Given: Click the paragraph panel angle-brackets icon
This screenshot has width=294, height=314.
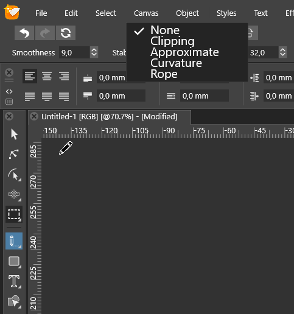Looking at the screenshot, I should [x=9, y=92].
